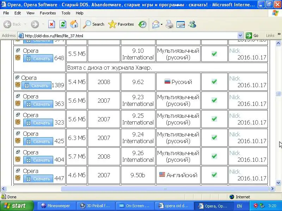Screen dimensions: 282x211
Task: Click the 'Взята с диска от журнала Хакер.' note
Action: coord(110,68)
